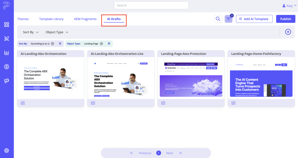298x158 pixels.
Task: Toggle the filter panel button with badge
Action: coord(228,19)
